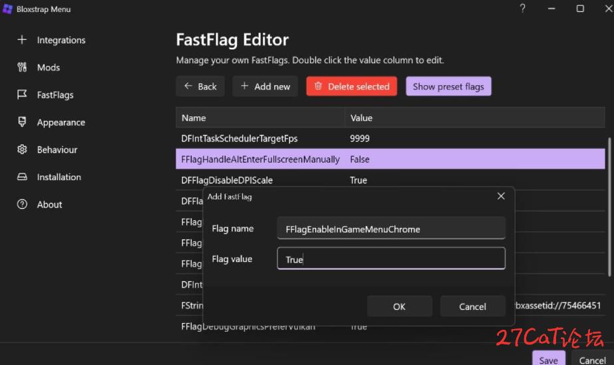Click the True value of DFFlagDisableDPIScale
This screenshot has width=614, height=365.
pyautogui.click(x=359, y=180)
